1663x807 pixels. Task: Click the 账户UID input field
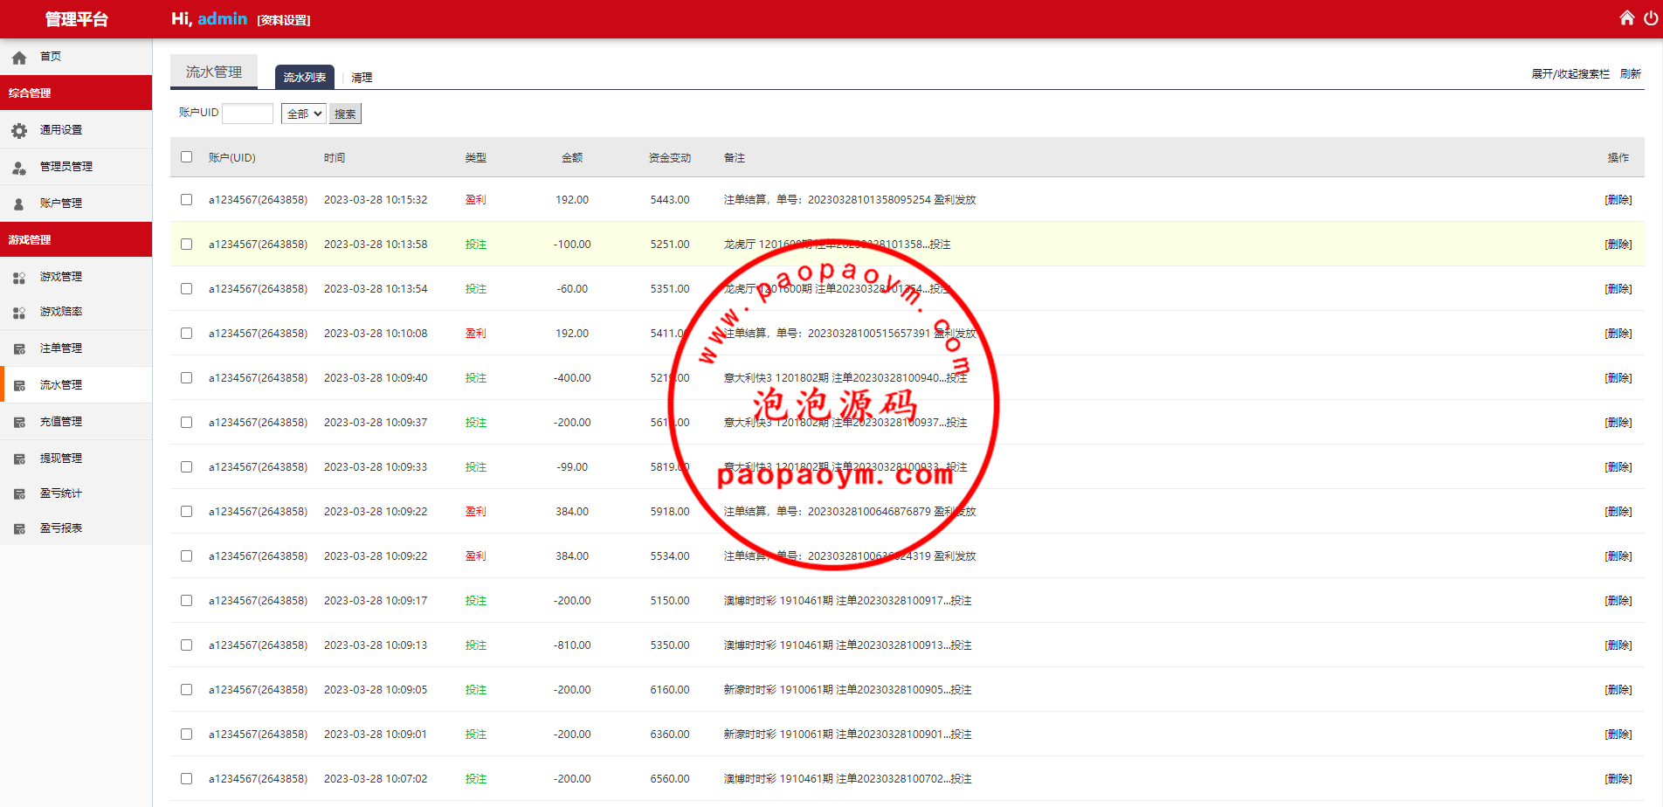tap(247, 114)
